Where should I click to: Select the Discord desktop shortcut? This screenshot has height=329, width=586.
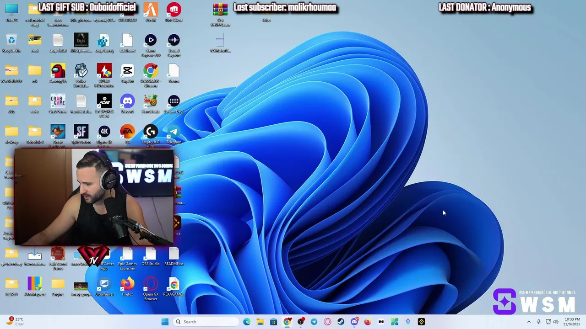(x=127, y=104)
